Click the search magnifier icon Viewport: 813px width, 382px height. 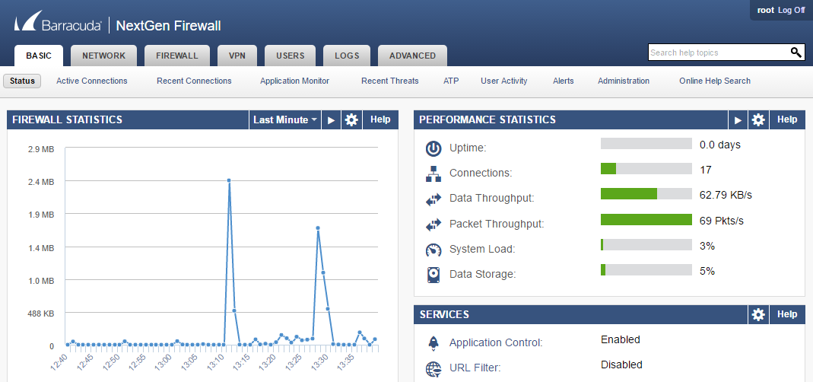(x=796, y=53)
